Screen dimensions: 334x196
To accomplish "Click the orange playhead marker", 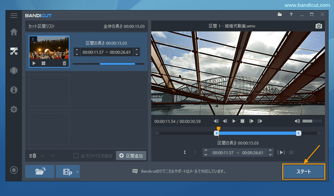I will coord(218,128).
